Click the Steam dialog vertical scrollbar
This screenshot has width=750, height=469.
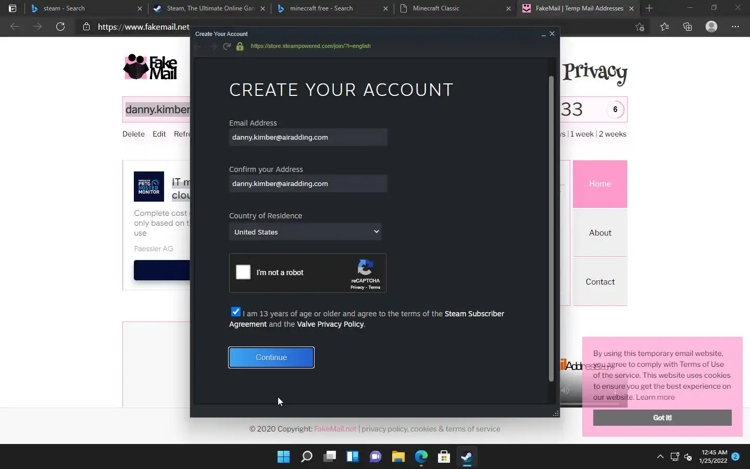pos(551,229)
